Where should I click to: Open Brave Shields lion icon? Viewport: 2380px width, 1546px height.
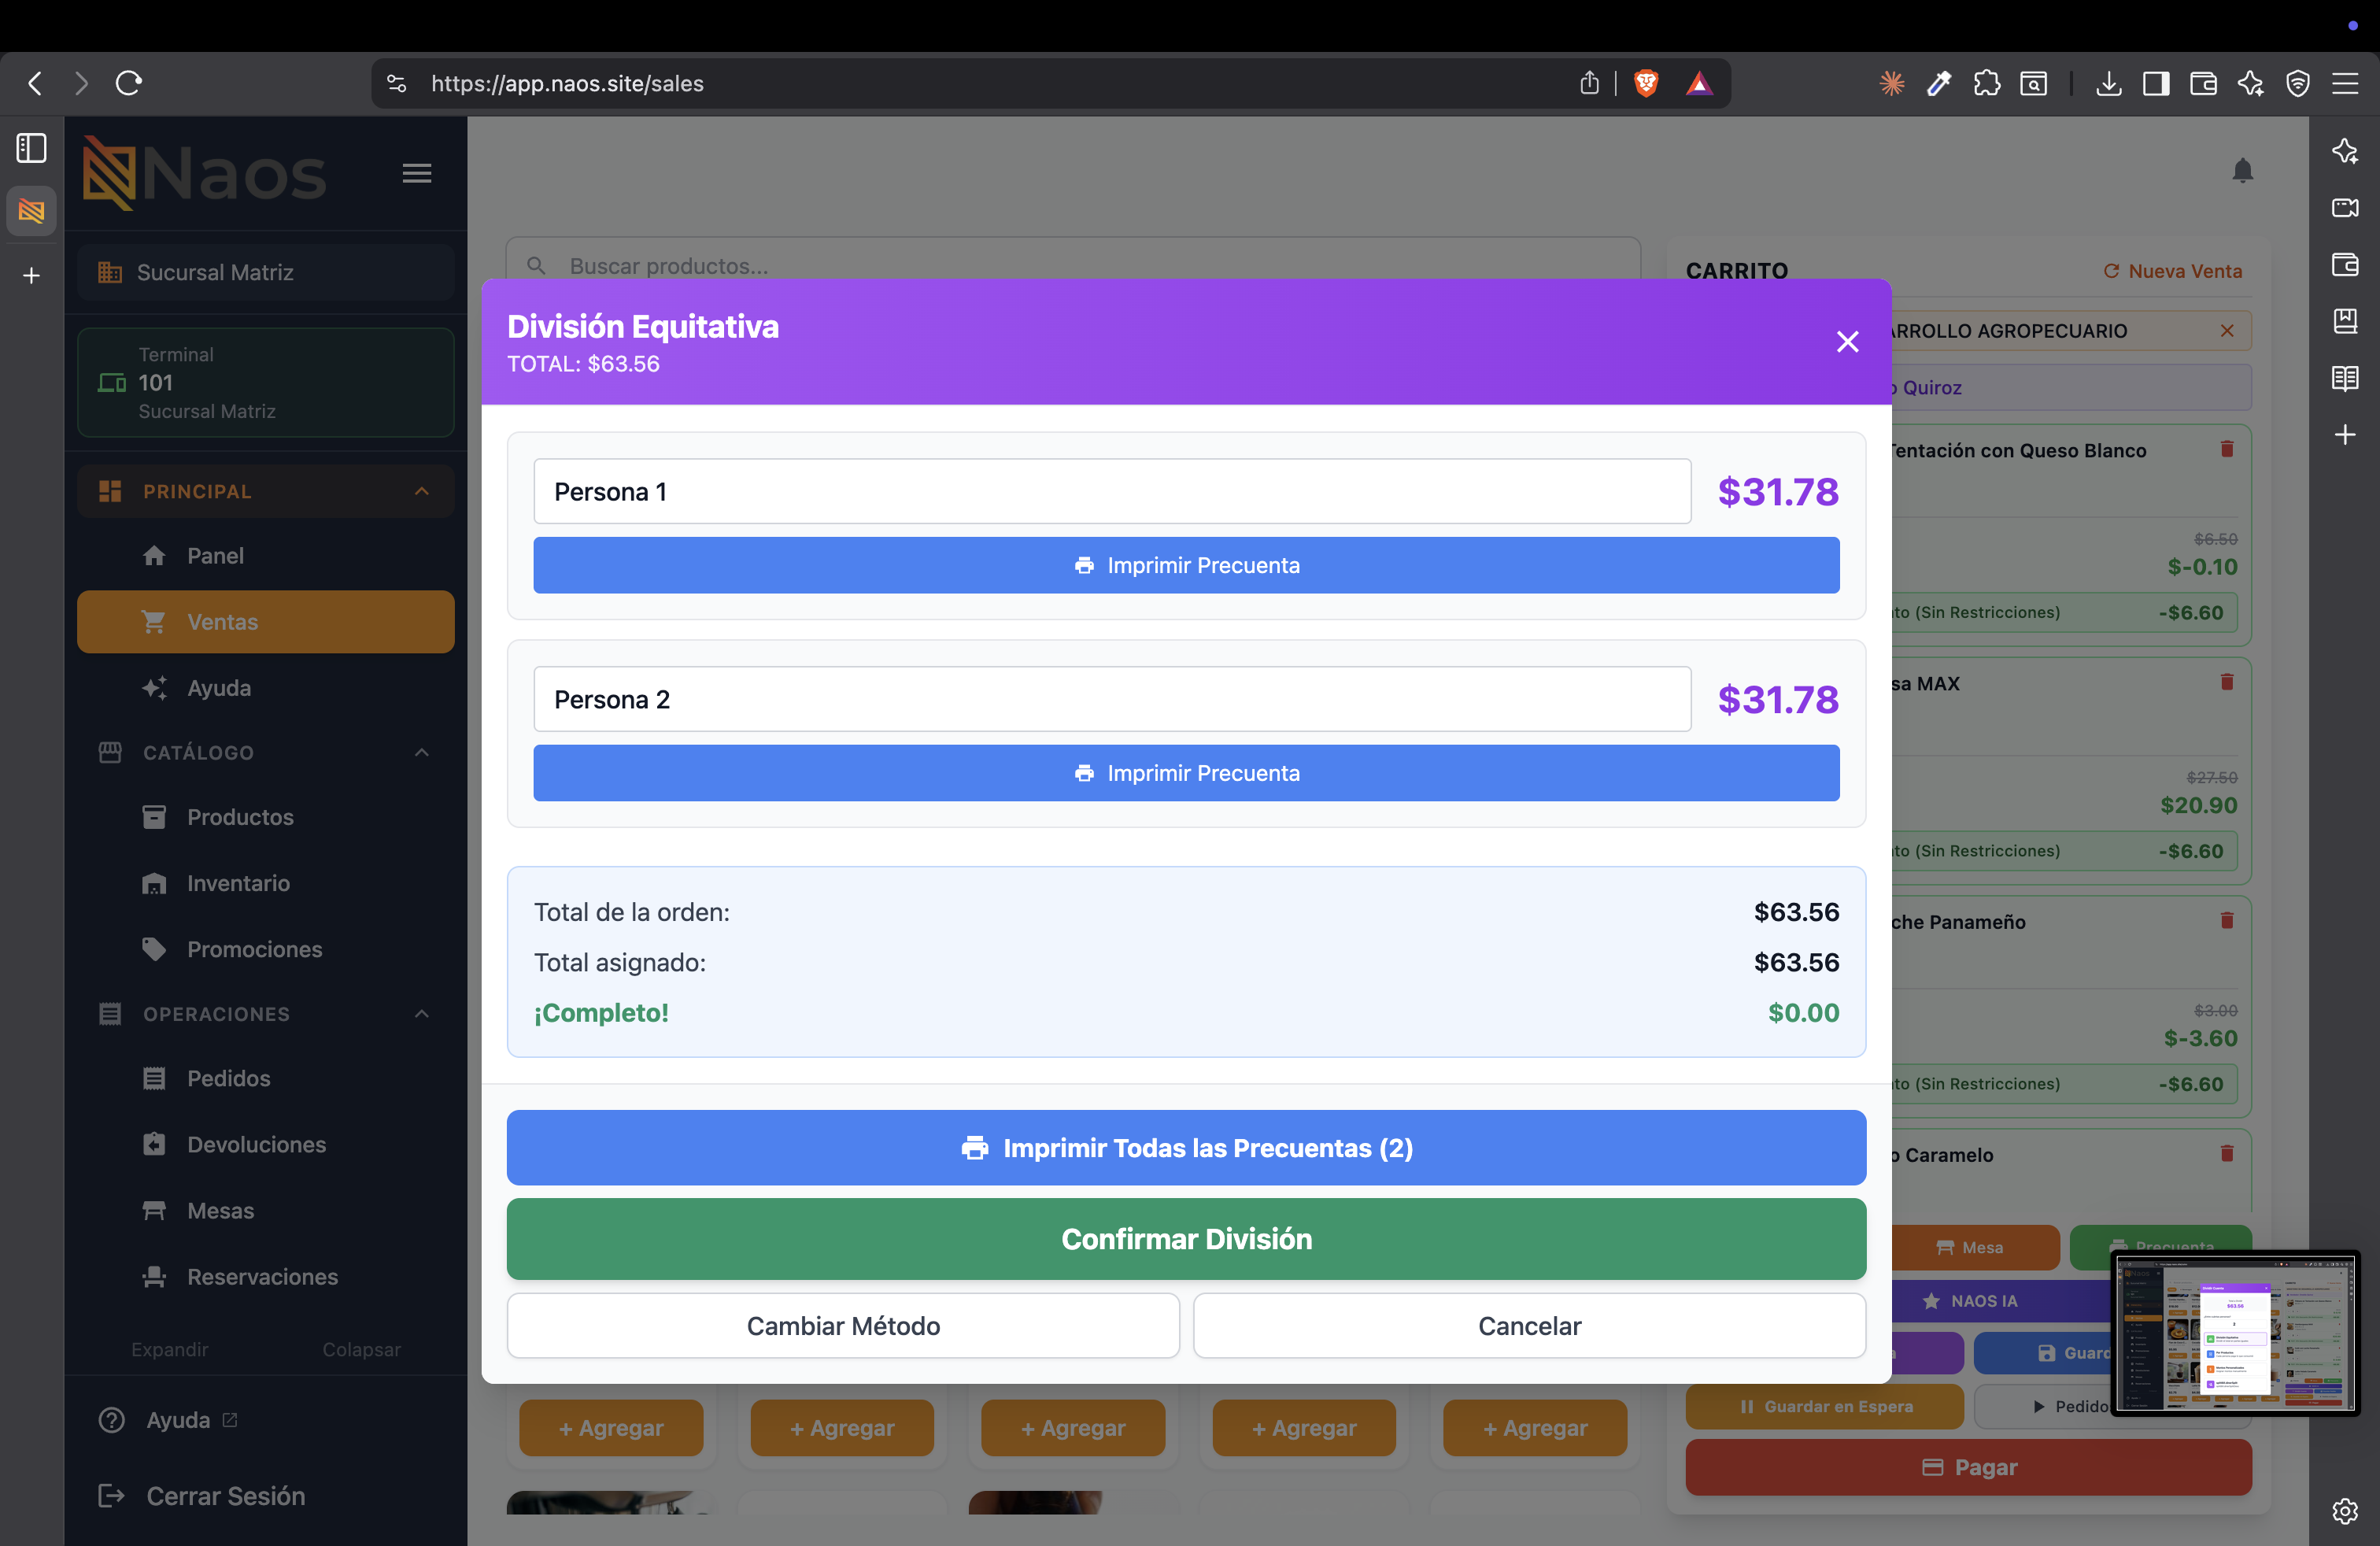point(1646,83)
